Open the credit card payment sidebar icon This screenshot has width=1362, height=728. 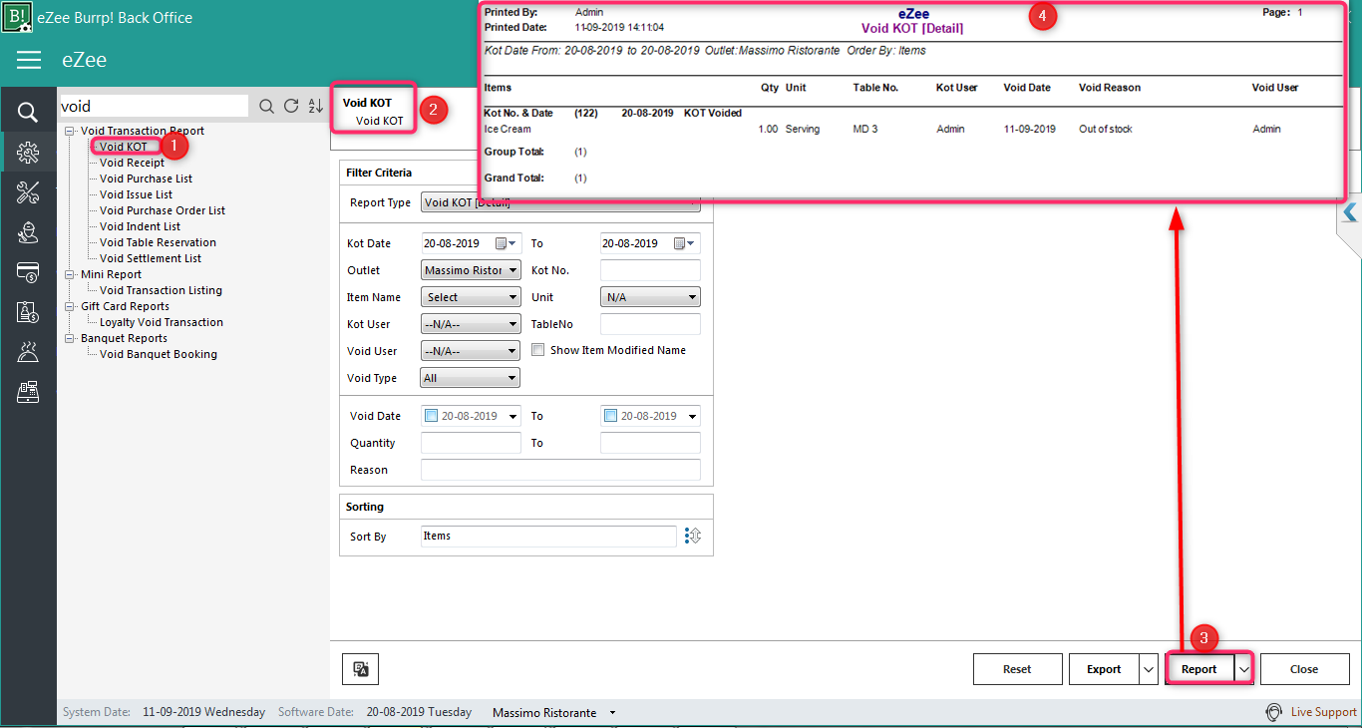coord(28,272)
